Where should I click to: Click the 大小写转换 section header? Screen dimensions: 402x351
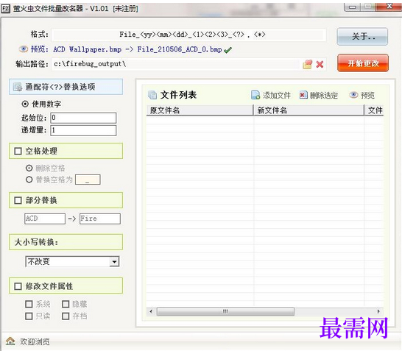click(66, 242)
